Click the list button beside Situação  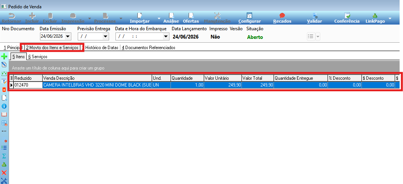tap(311, 37)
